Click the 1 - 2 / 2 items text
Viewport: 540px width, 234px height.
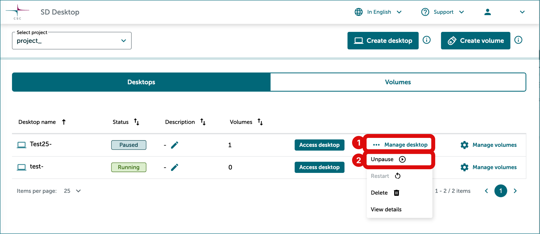pyautogui.click(x=453, y=191)
